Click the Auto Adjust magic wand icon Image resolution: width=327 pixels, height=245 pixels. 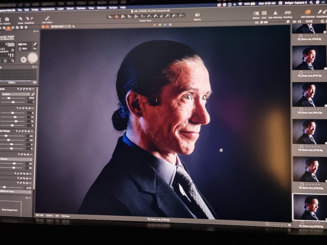coord(47,19)
